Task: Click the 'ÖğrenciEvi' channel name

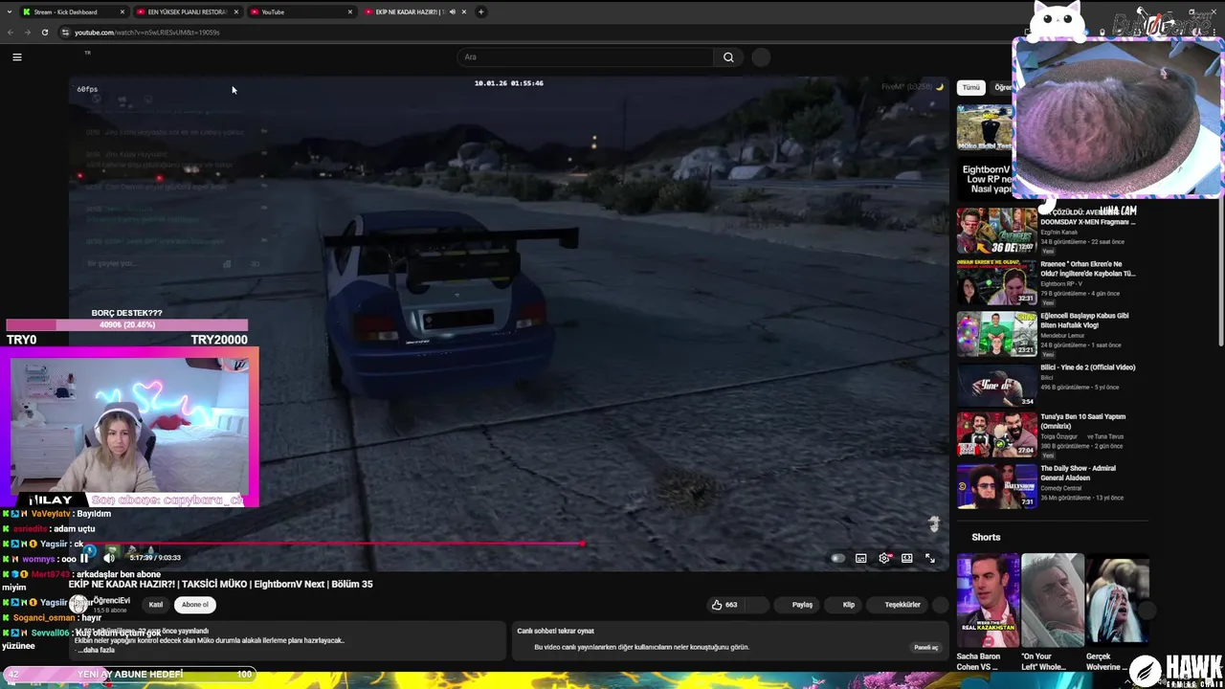Action: click(x=112, y=600)
